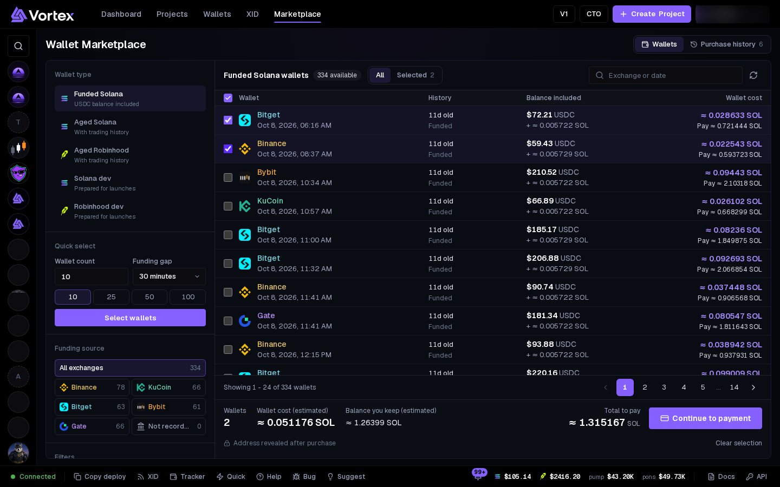780x487 pixels.
Task: Click Continue to payment
Action: [x=705, y=418]
